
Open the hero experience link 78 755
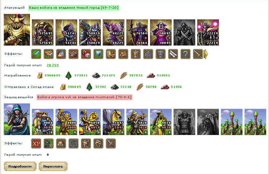pyautogui.click(x=53, y=65)
